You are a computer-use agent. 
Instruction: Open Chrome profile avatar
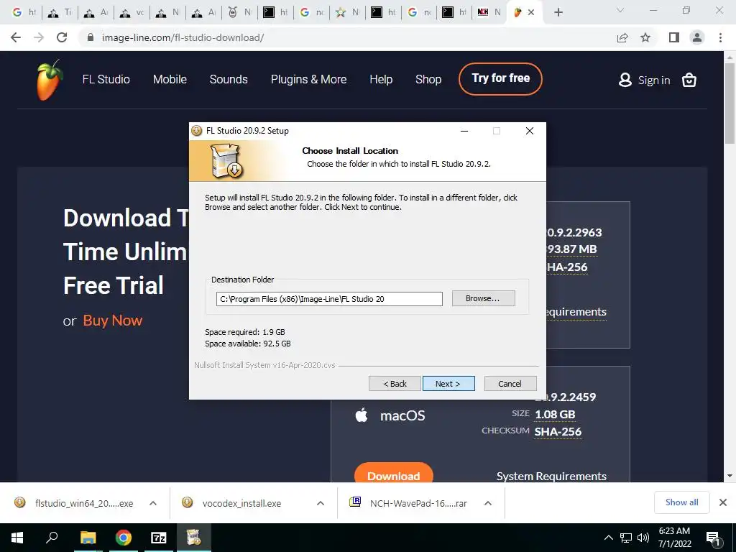click(x=697, y=37)
